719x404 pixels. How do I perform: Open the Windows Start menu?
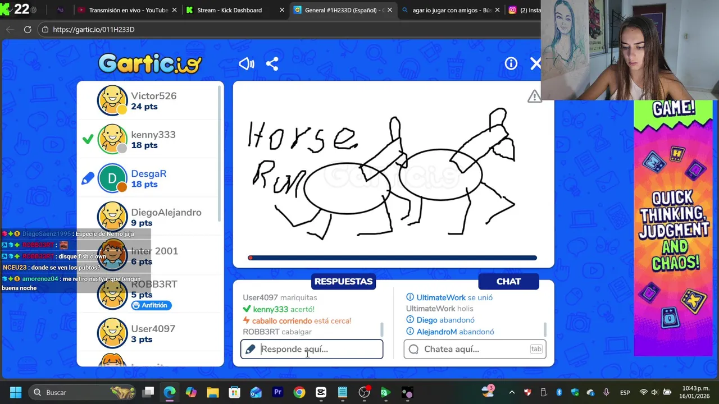coord(15,392)
